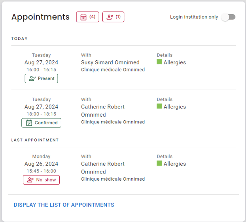This screenshot has width=246, height=222.
Task: Open Display the list of appointments link
Action: [64, 205]
